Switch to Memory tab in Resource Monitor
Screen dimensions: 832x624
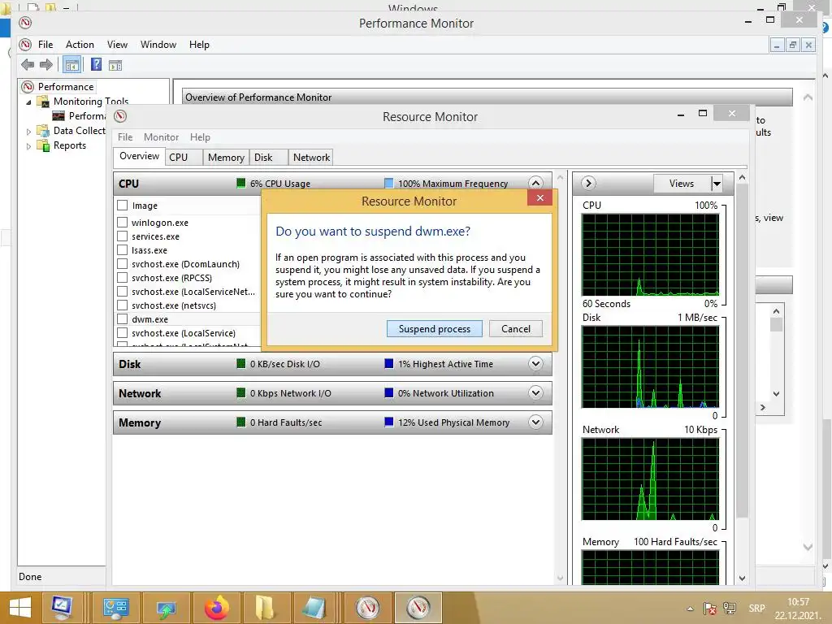pyautogui.click(x=226, y=157)
